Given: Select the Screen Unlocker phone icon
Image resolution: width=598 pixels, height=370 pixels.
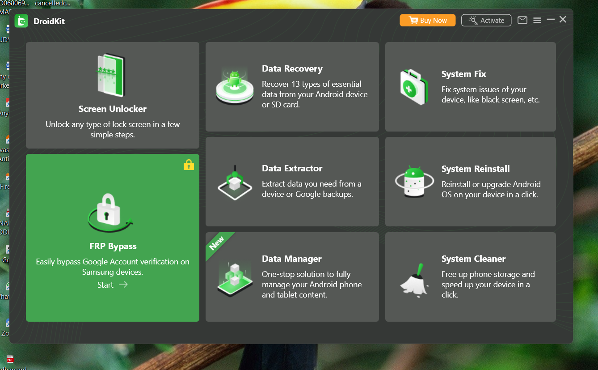Looking at the screenshot, I should click(x=111, y=75).
